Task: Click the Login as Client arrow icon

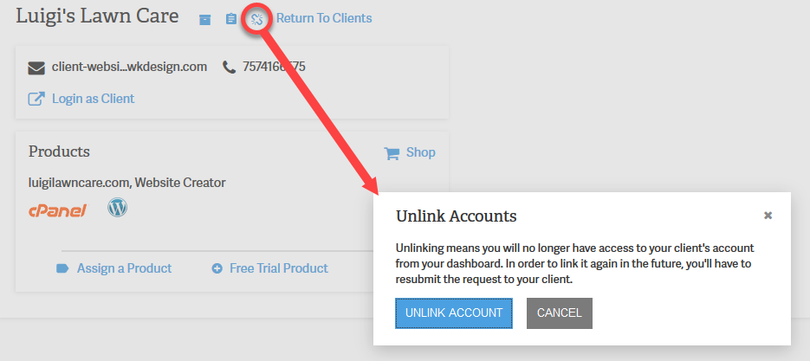Action: click(36, 99)
